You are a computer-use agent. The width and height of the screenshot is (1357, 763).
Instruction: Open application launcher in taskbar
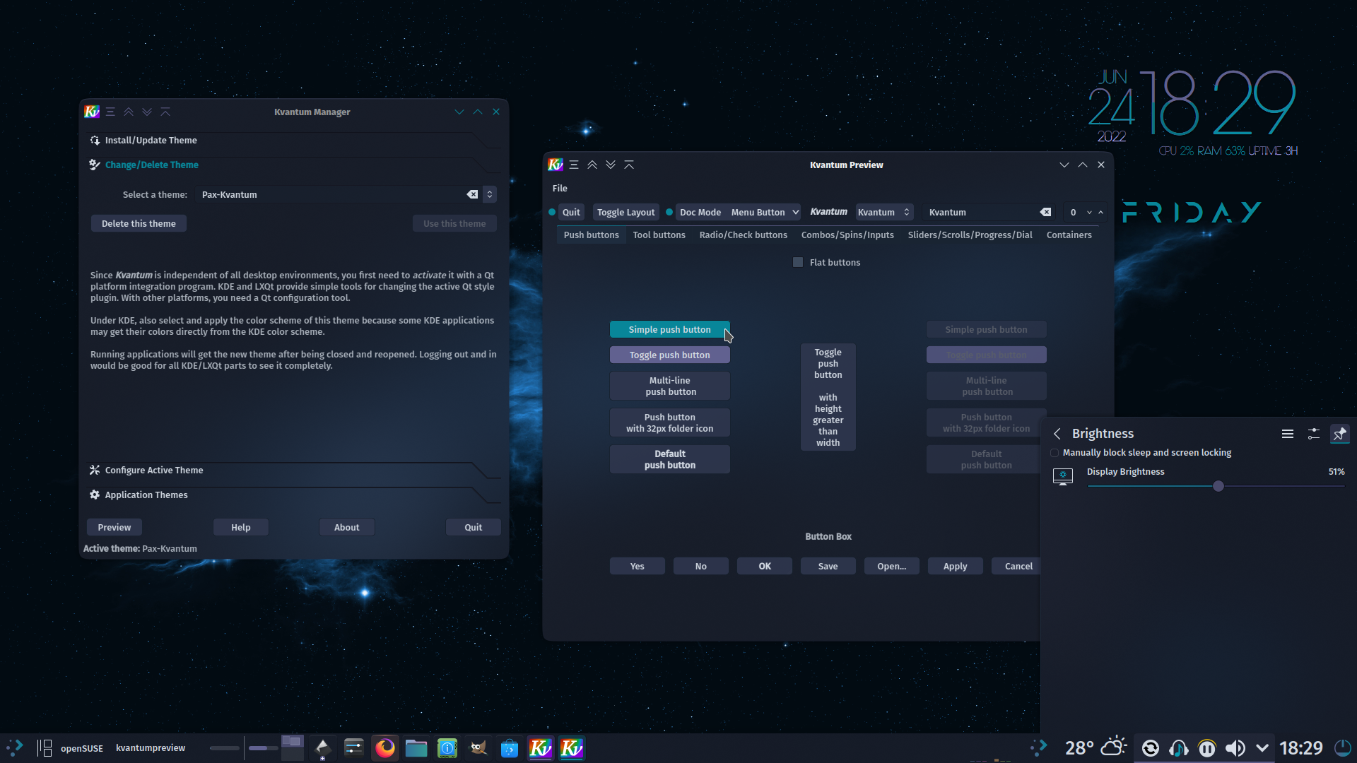pos(15,747)
